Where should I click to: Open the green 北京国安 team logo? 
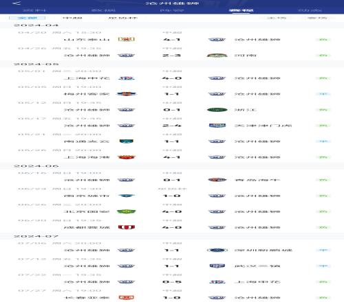point(126,211)
